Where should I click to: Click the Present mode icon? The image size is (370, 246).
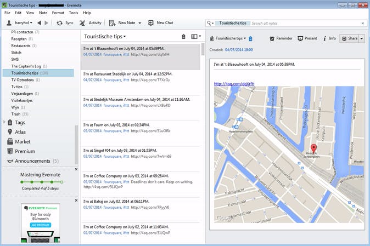pyautogui.click(x=300, y=38)
